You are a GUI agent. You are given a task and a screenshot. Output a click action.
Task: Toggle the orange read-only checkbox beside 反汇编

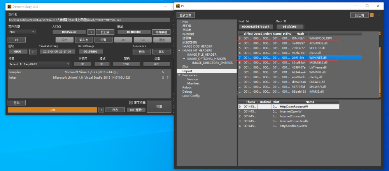click(x=372, y=15)
